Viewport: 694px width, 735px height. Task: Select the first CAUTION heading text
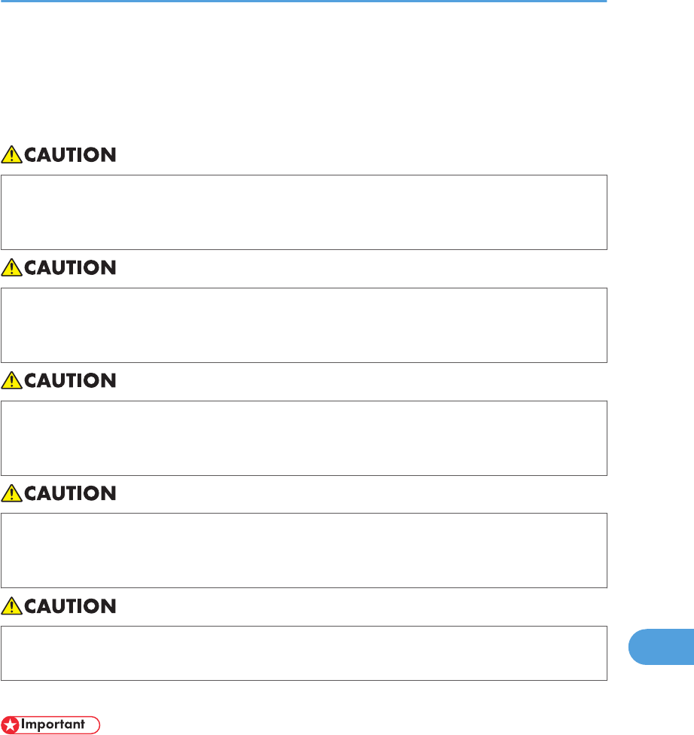pyautogui.click(x=70, y=156)
